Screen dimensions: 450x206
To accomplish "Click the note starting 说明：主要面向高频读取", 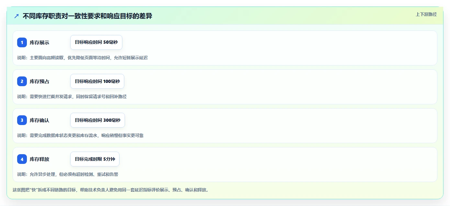I will click(x=82, y=58).
